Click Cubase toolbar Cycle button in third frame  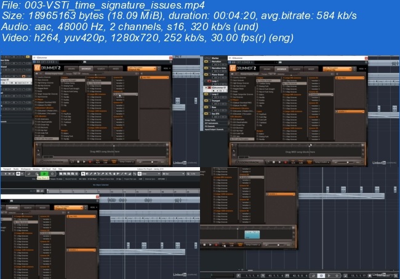pyautogui.click(x=28, y=173)
